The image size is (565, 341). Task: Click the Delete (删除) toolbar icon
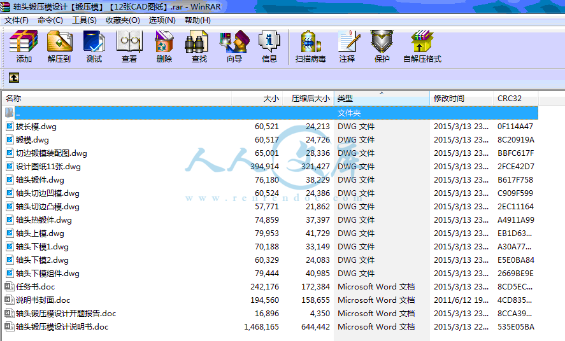pyautogui.click(x=164, y=46)
